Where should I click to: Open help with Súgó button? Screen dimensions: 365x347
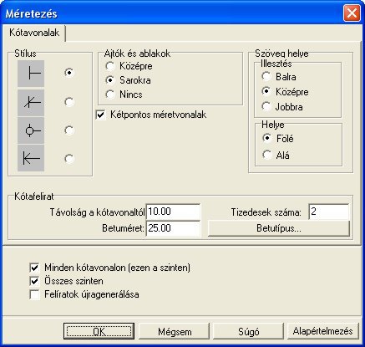248,331
